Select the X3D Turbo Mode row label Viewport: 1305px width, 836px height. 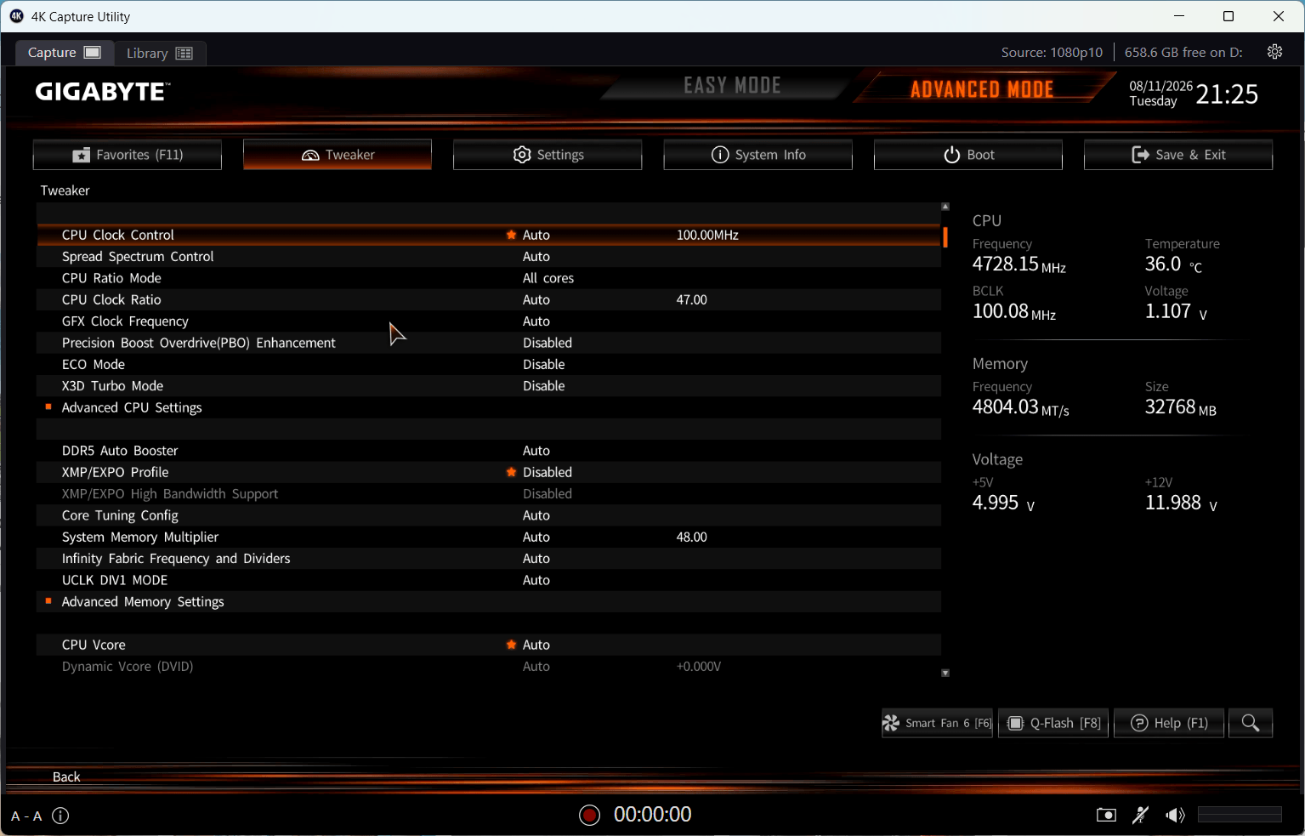pos(112,385)
